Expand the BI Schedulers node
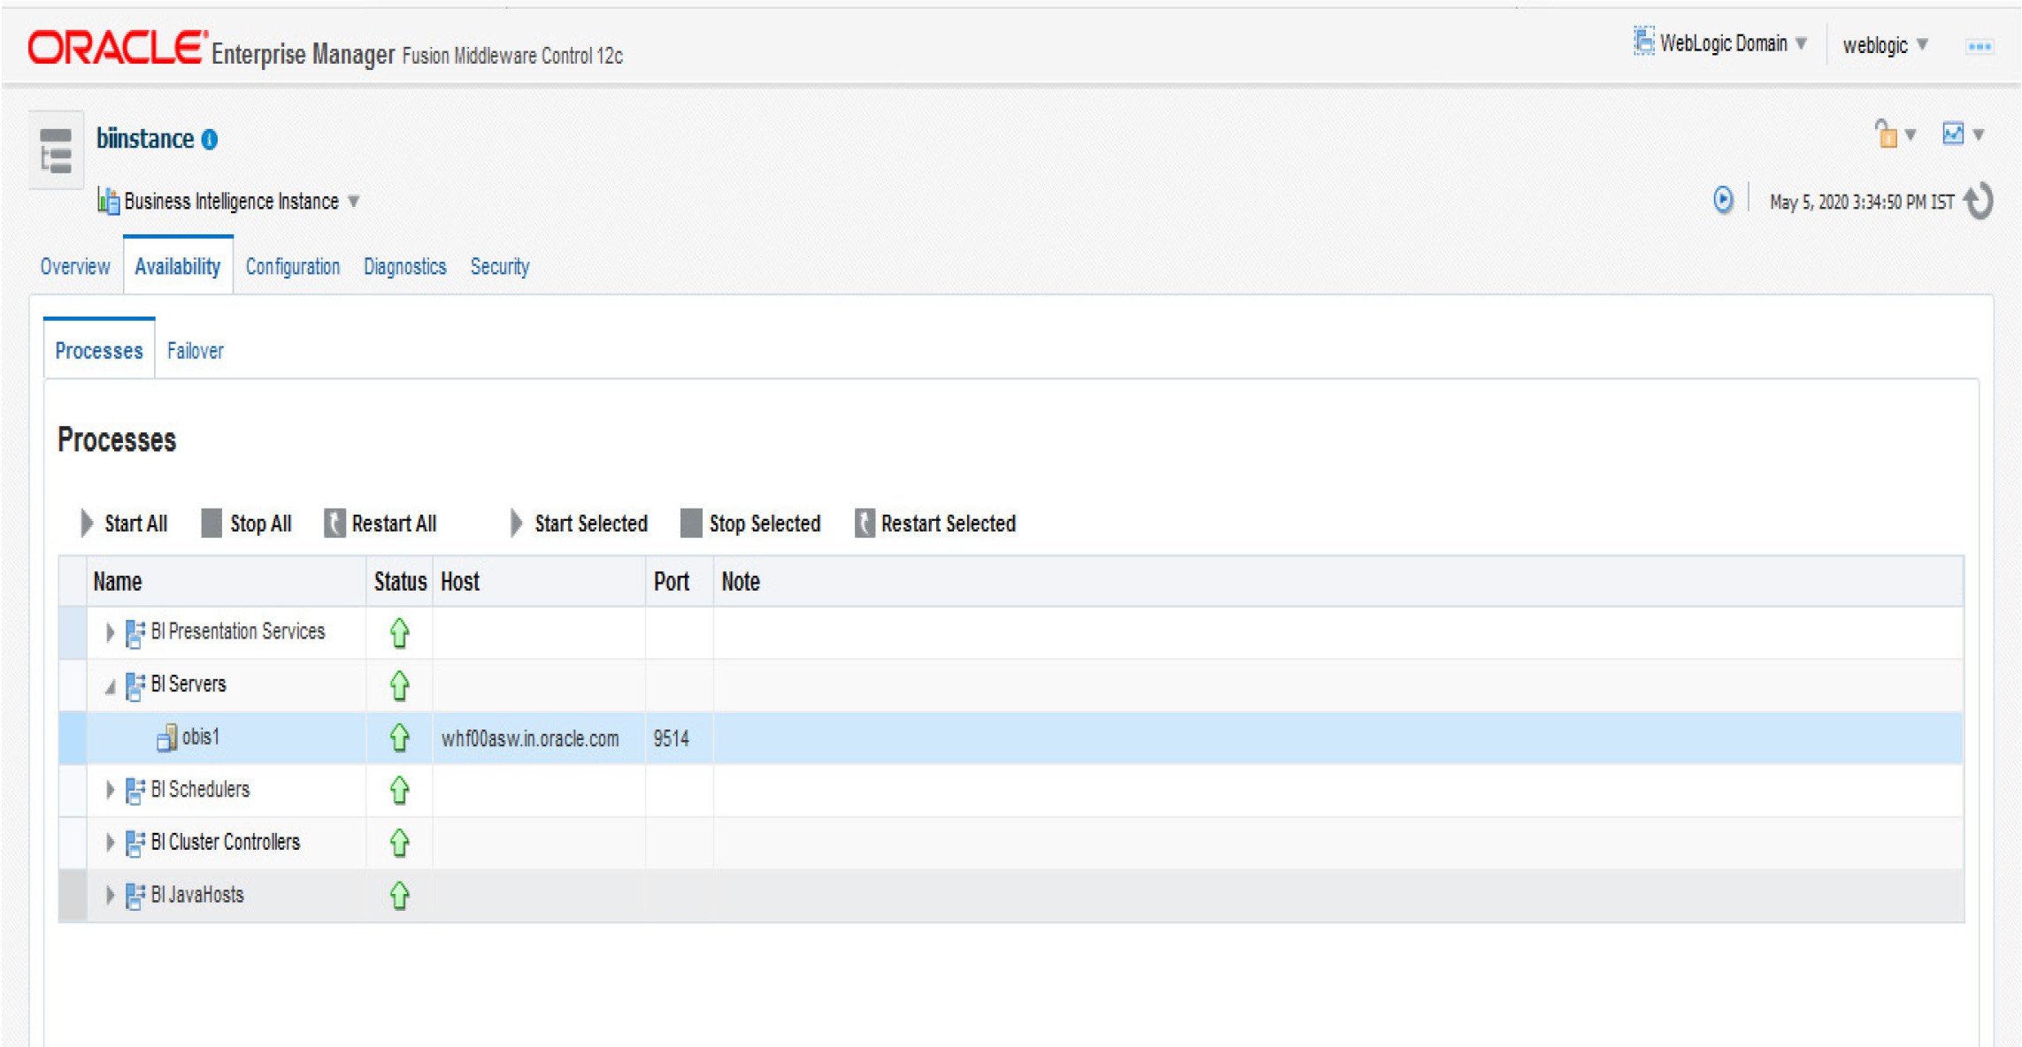 tap(110, 790)
